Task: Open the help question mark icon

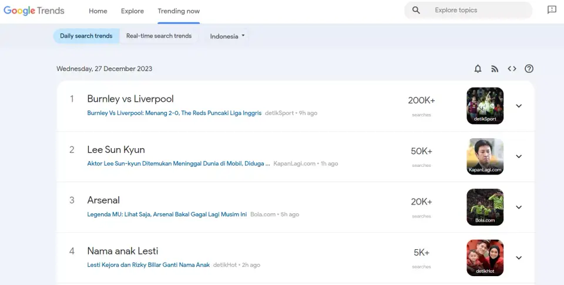Action: 529,69
